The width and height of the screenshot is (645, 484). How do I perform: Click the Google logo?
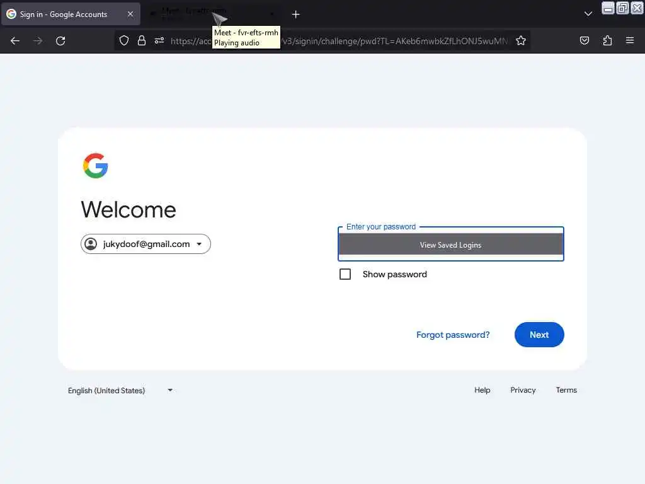(x=96, y=166)
